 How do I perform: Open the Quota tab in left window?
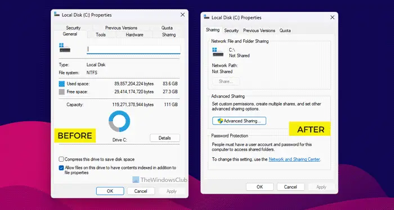(x=167, y=28)
